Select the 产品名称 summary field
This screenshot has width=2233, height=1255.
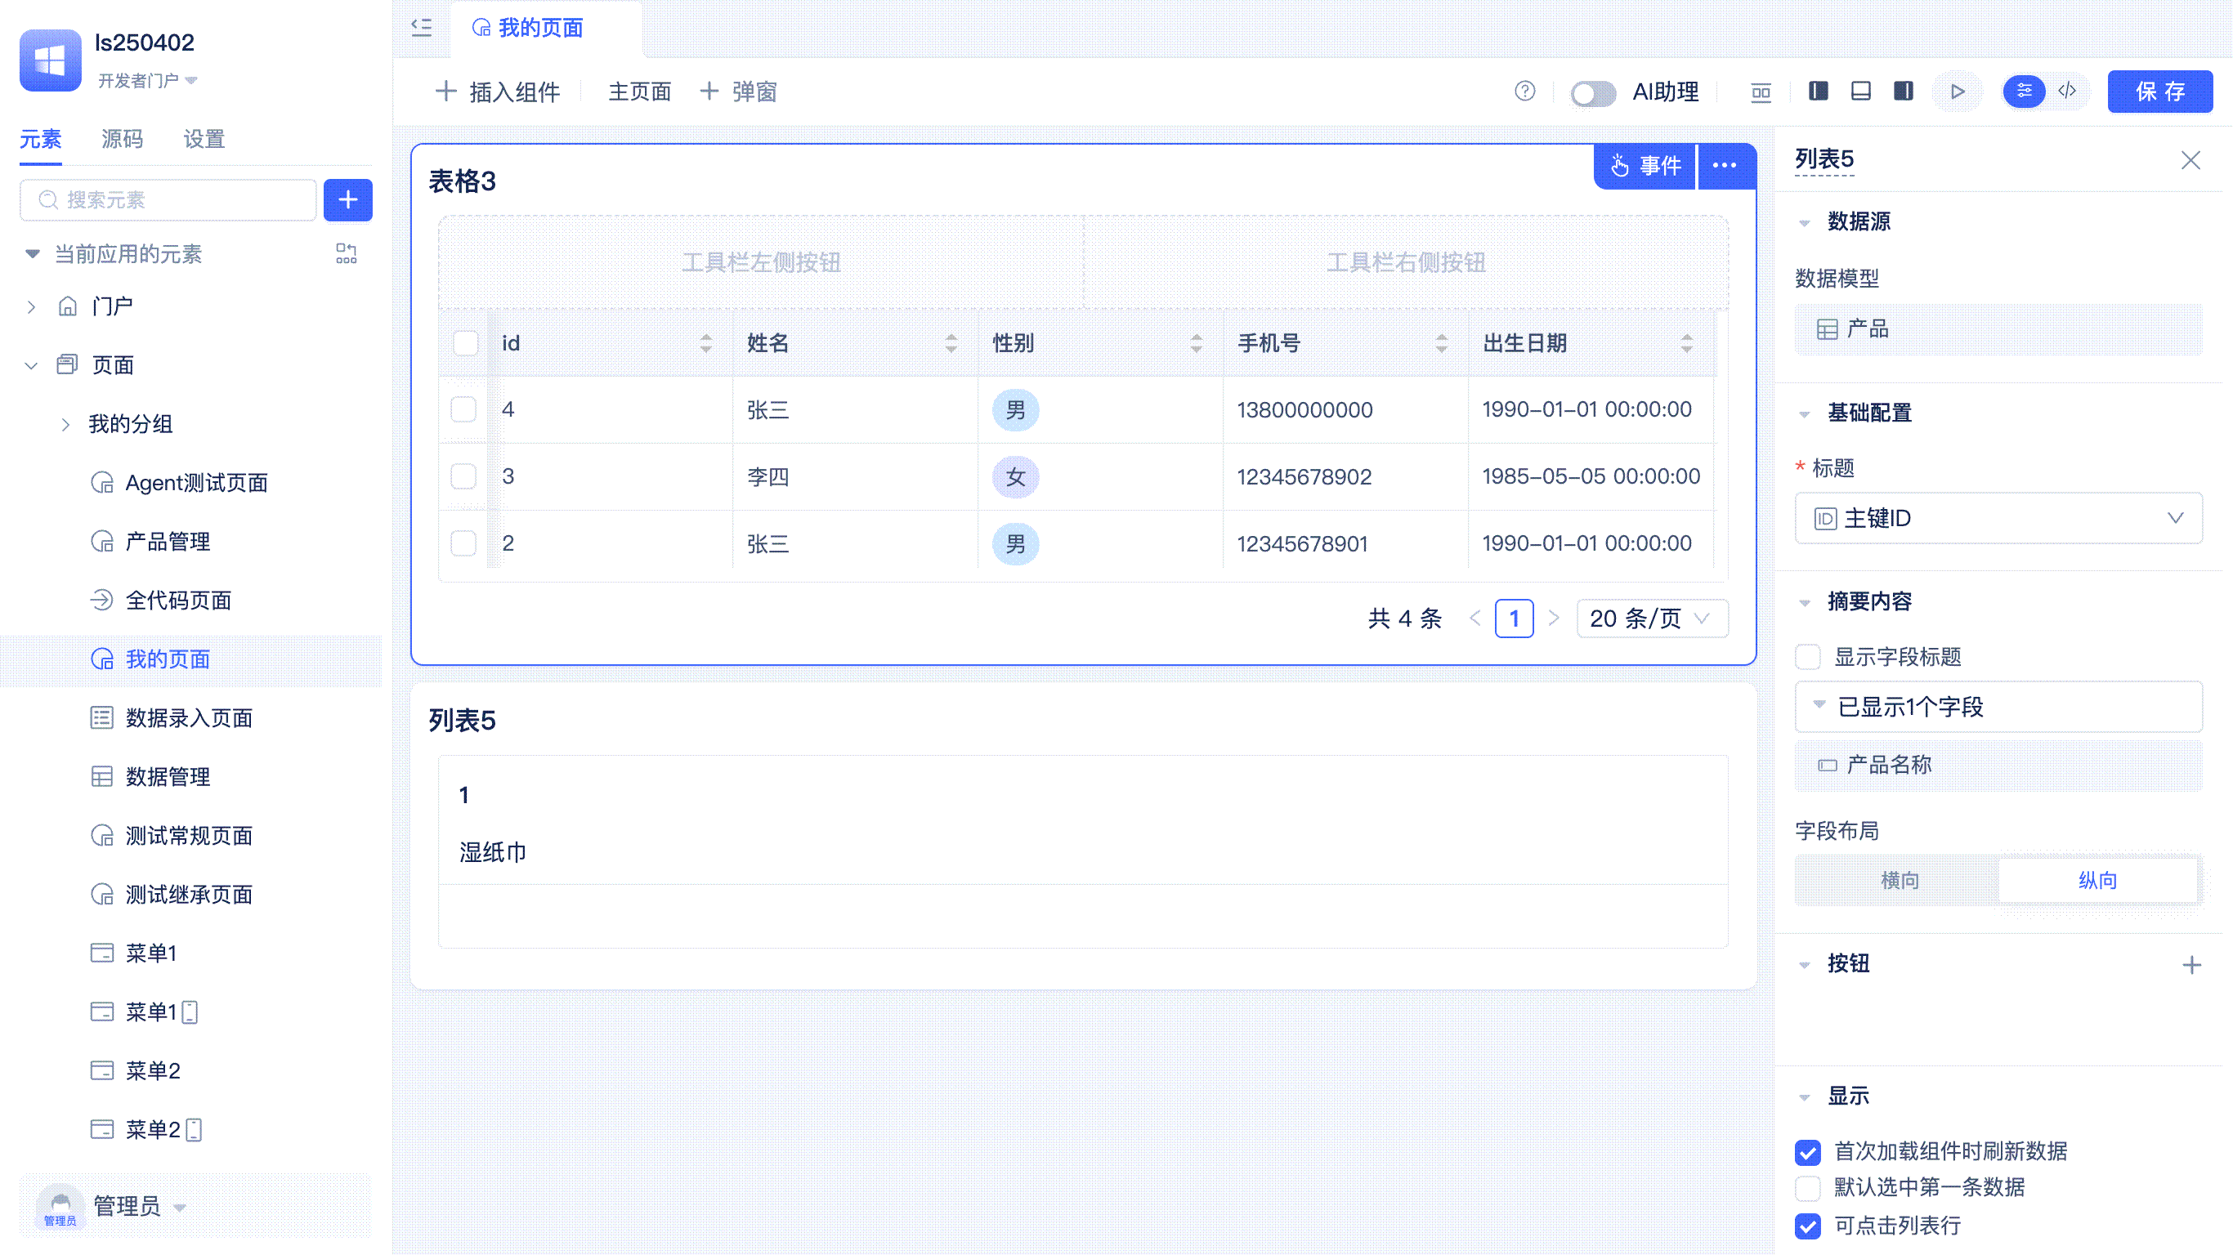[x=1998, y=765]
